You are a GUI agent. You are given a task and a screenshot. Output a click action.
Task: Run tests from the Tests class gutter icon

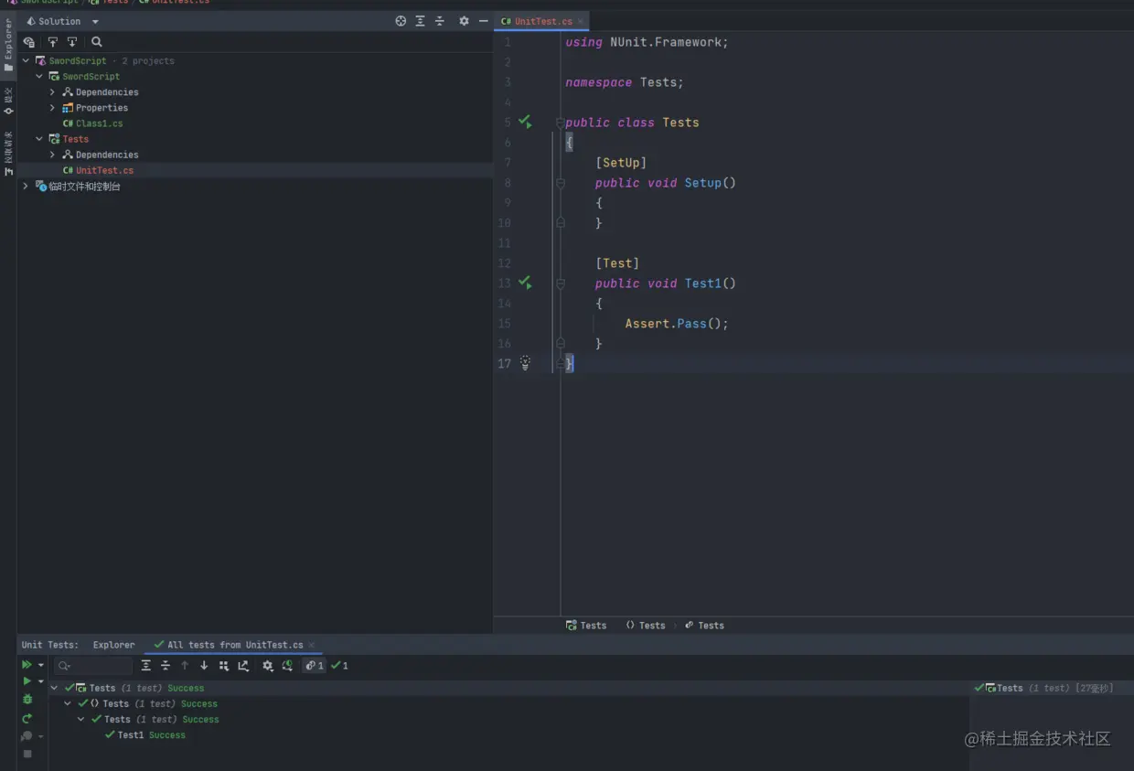(525, 122)
